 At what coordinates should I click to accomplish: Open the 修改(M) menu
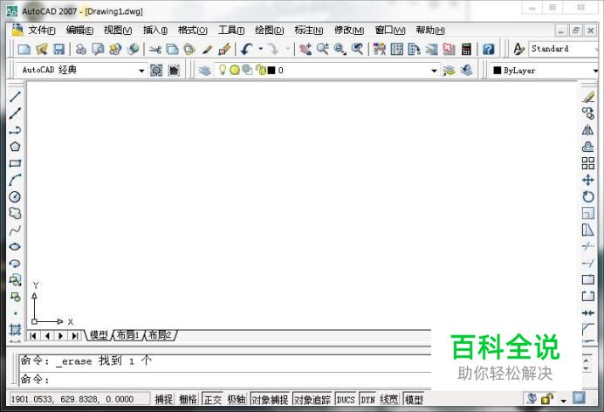tap(349, 30)
